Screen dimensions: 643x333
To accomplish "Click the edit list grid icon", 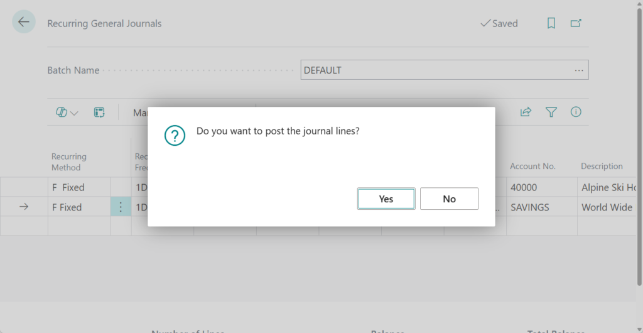I will coord(99,112).
